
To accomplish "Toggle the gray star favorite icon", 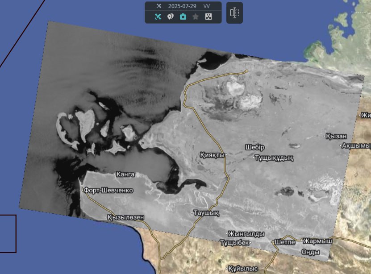I will point(196,17).
